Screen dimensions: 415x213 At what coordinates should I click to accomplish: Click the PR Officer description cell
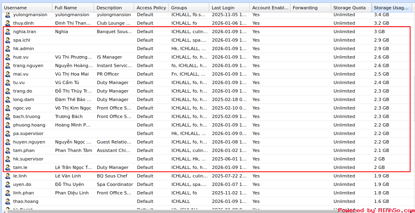108,74
